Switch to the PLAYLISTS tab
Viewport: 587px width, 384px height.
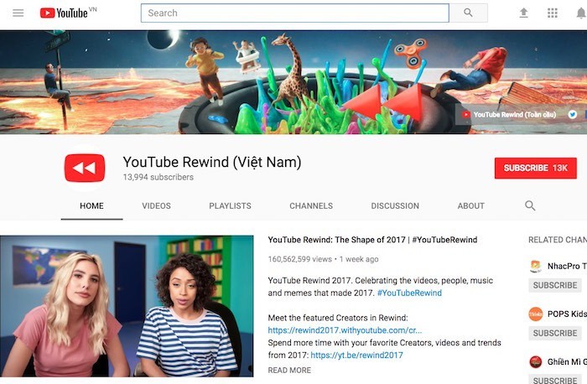230,206
